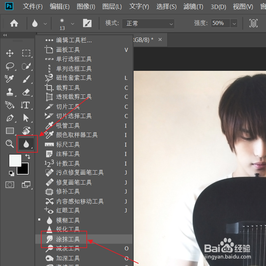Viewport: 266px width, 266px height.
Task: Choose 修补工具 from the tool list
Action: 84,192
